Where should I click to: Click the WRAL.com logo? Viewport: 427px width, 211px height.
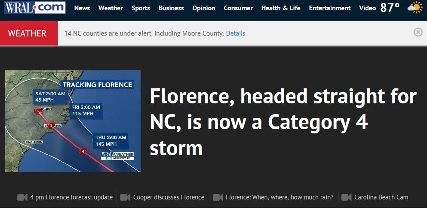click(x=34, y=8)
